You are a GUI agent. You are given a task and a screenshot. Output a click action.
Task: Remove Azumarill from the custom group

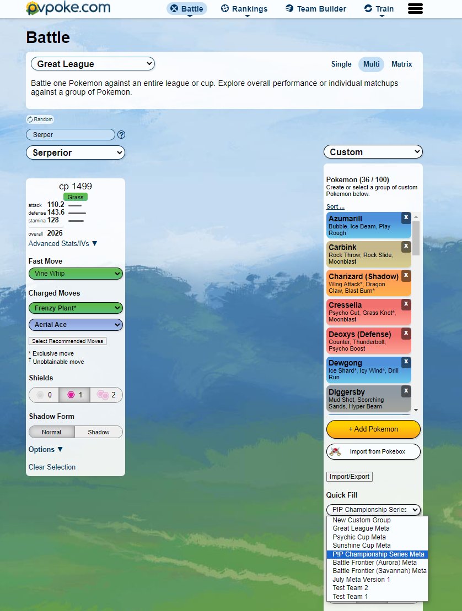coord(406,217)
